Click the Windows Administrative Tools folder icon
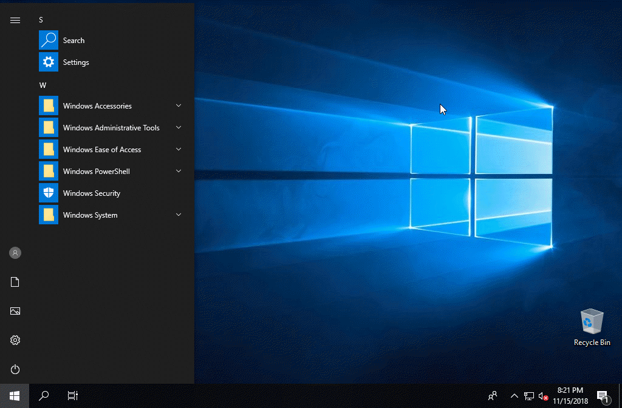 tap(49, 127)
